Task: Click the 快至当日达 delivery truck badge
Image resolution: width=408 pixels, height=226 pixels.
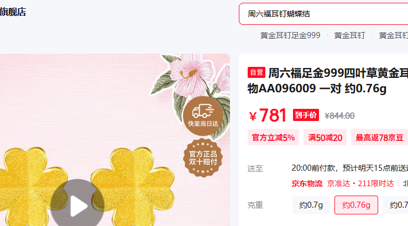Action: pyautogui.click(x=203, y=116)
